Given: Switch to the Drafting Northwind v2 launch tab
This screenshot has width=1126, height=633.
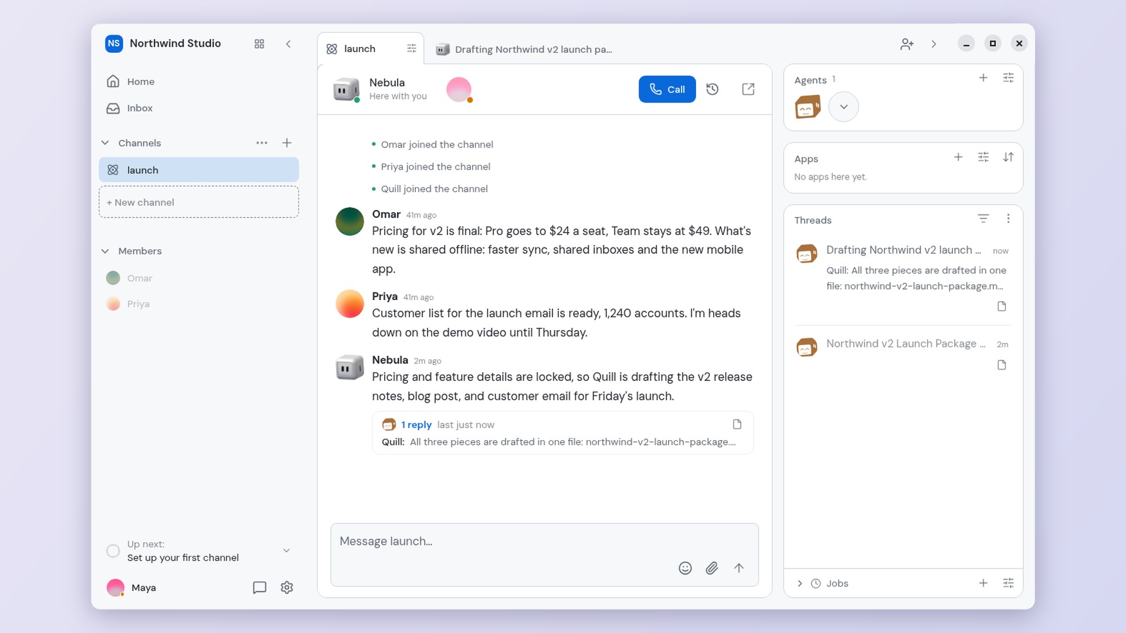Looking at the screenshot, I should coord(524,49).
